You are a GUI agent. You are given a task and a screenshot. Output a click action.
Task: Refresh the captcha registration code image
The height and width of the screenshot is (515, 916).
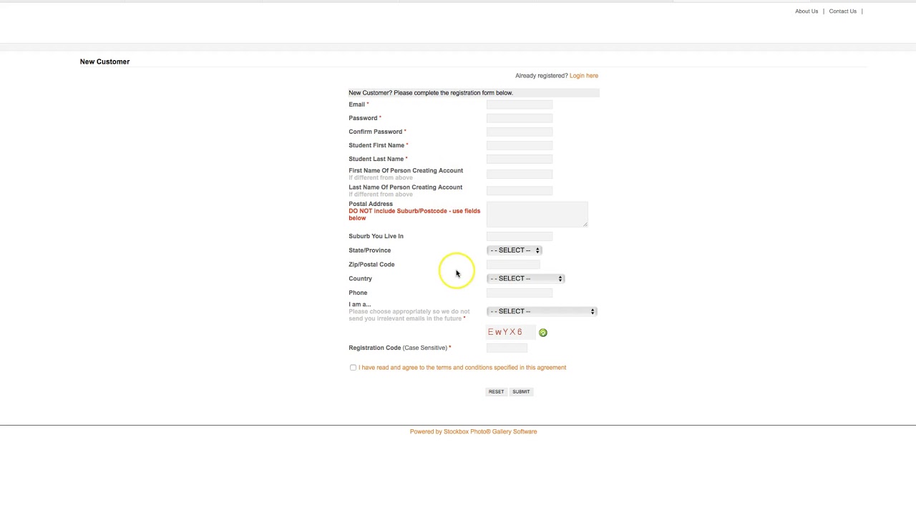pyautogui.click(x=543, y=333)
